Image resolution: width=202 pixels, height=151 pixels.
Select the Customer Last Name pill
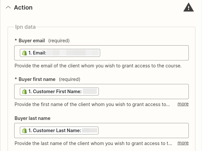tap(59, 131)
